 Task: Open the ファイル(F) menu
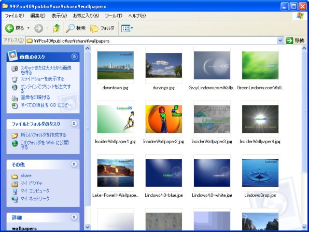[15, 16]
